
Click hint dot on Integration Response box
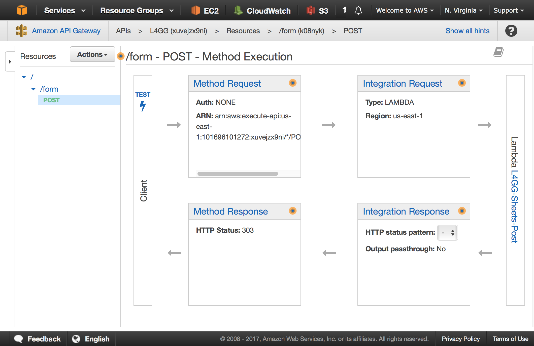coord(462,211)
